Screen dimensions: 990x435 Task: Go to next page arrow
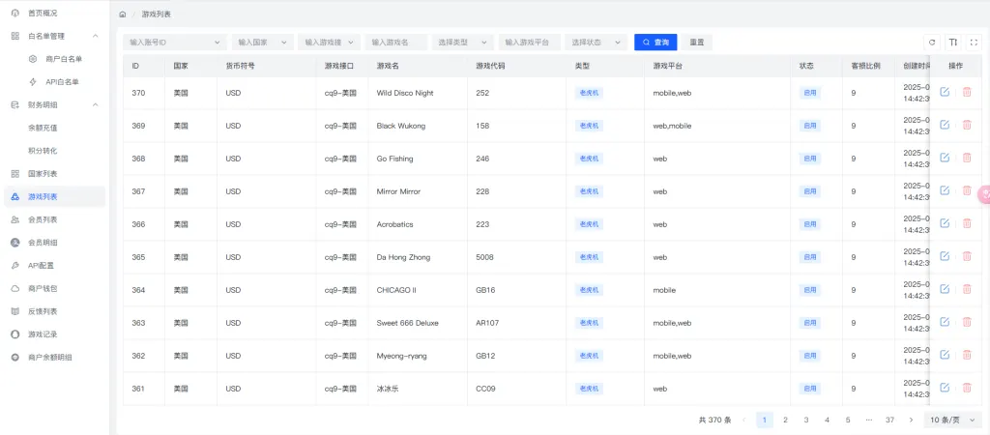point(911,420)
